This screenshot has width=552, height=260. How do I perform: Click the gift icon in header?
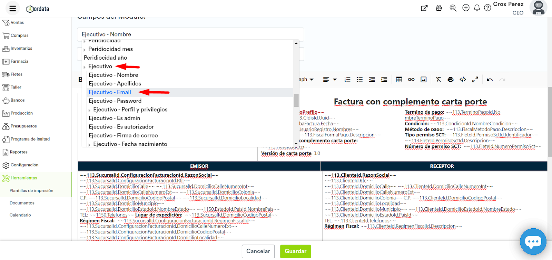coord(439,8)
